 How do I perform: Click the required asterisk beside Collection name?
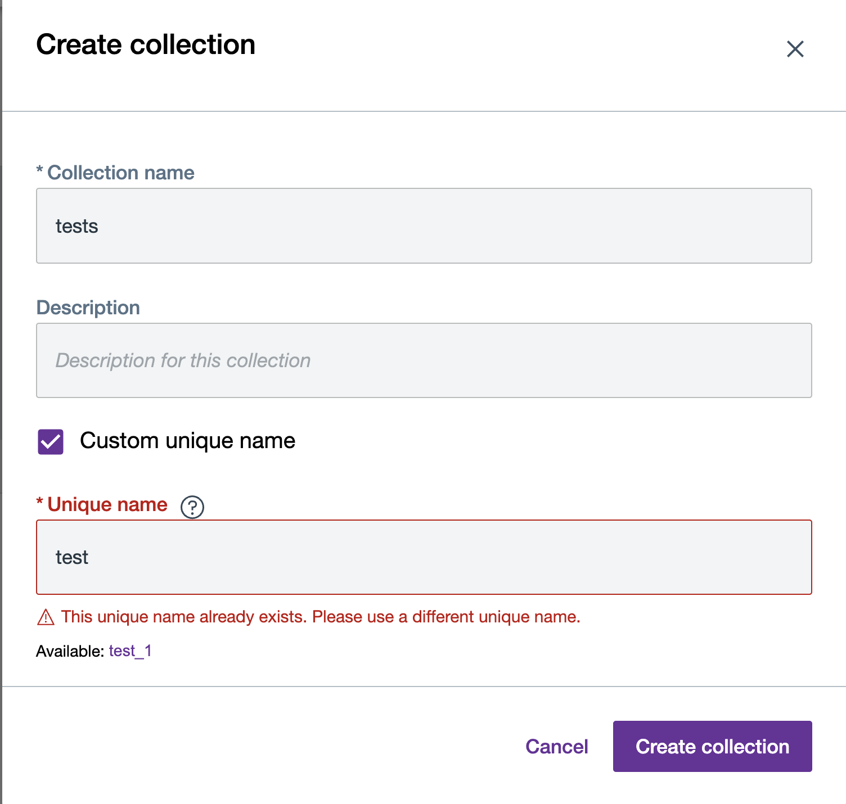pyautogui.click(x=39, y=170)
